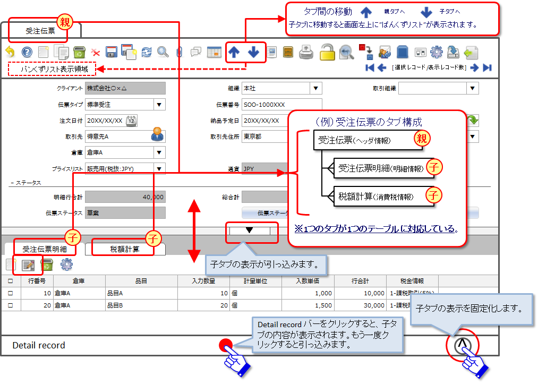Click the Detail record bar

(x=250, y=345)
